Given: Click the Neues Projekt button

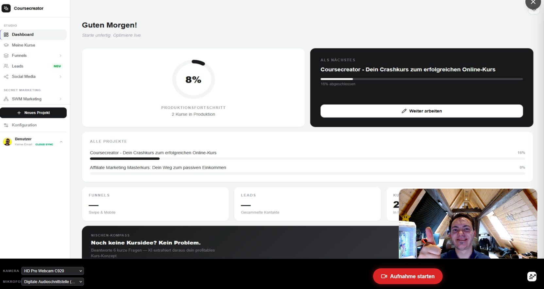Looking at the screenshot, I should point(33,113).
